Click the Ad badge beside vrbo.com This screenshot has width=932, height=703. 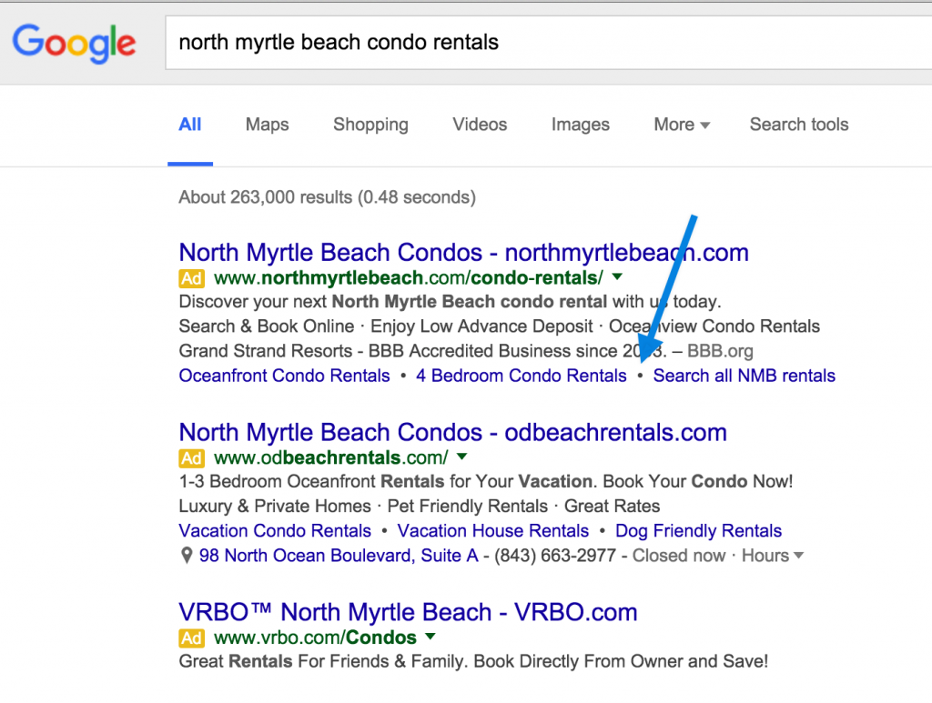coord(191,637)
